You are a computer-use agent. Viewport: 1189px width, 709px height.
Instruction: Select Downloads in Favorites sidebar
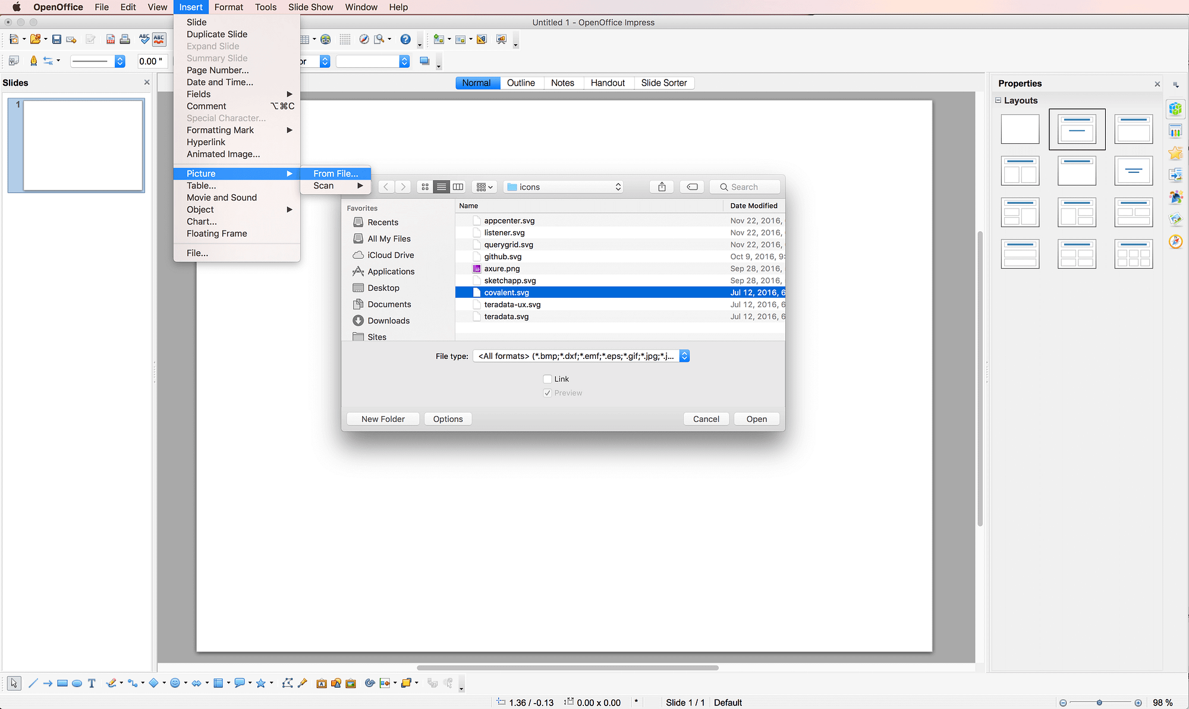(x=388, y=320)
